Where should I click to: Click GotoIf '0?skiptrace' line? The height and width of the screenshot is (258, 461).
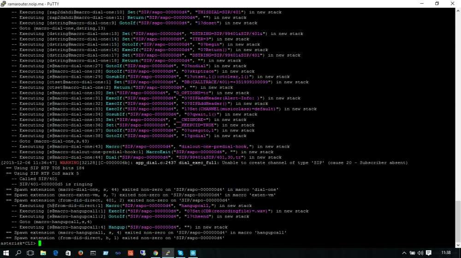click(x=133, y=72)
